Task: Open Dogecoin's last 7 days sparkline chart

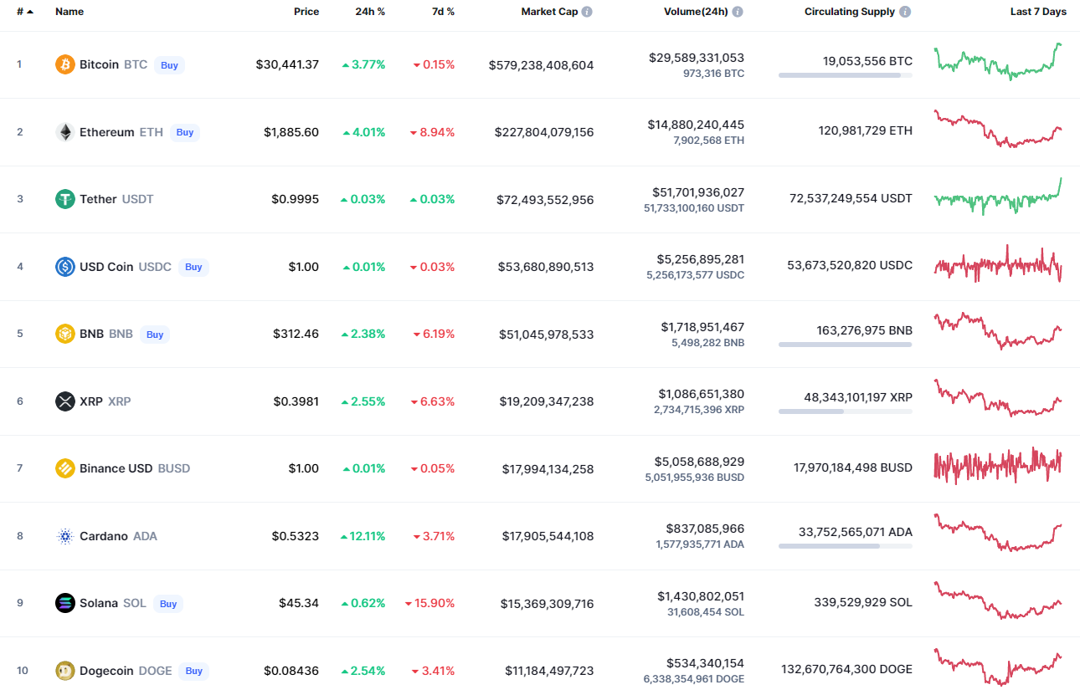Action: pyautogui.click(x=998, y=667)
